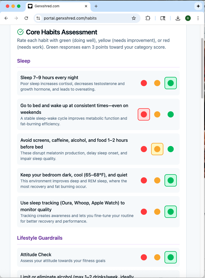Go back to the previous page

coord(6,18)
